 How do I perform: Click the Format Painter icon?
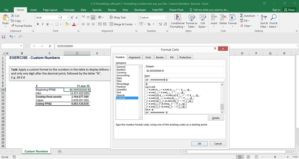[x=13, y=26]
